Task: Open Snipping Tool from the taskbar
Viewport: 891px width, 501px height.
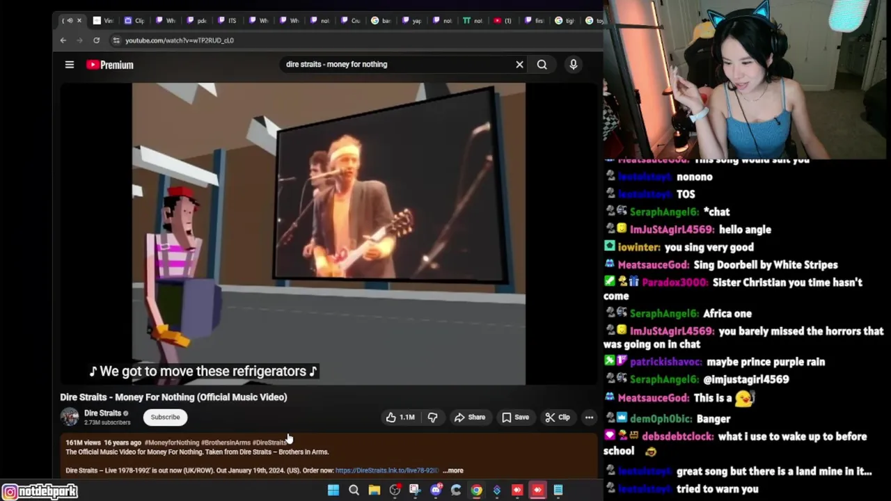Action: (x=415, y=490)
